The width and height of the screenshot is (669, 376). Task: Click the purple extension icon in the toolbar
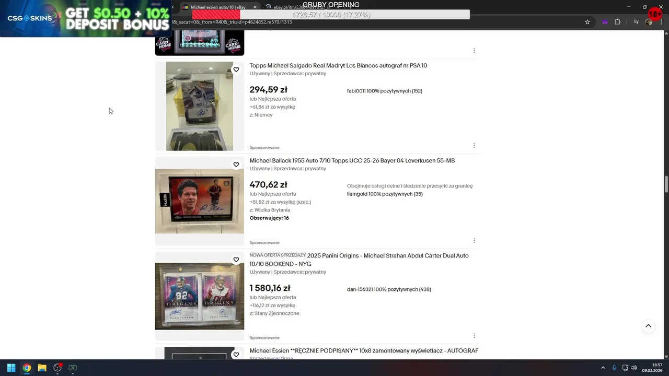[605, 22]
